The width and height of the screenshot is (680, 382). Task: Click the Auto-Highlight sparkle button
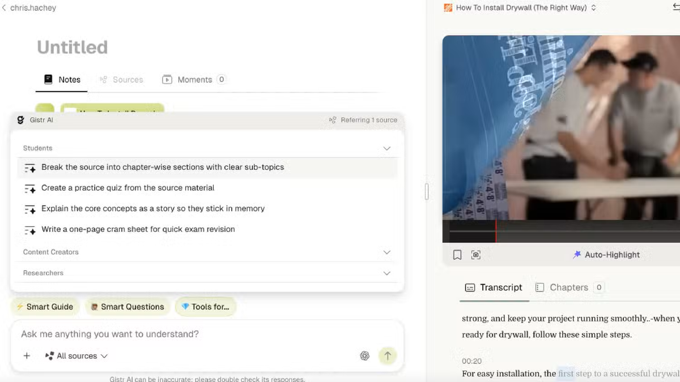coord(606,255)
